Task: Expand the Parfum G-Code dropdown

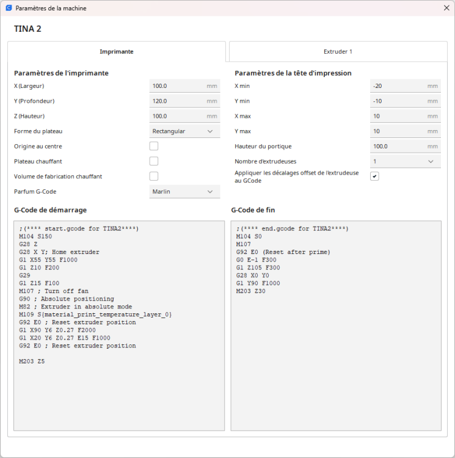Action: [184, 192]
